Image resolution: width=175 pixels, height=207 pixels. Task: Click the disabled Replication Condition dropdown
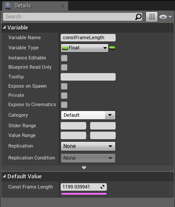(88, 158)
